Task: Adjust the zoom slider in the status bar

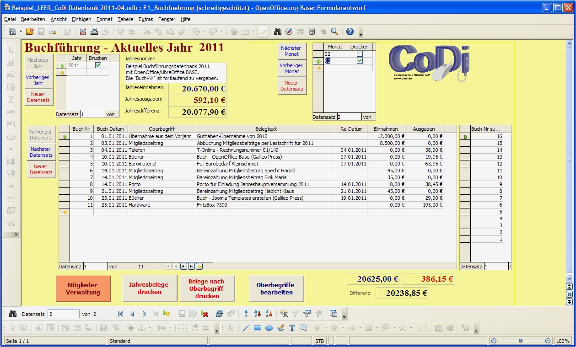Action: coord(521,341)
